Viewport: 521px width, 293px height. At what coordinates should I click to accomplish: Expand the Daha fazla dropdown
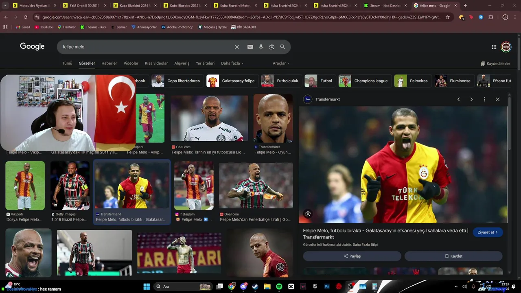[x=232, y=63]
